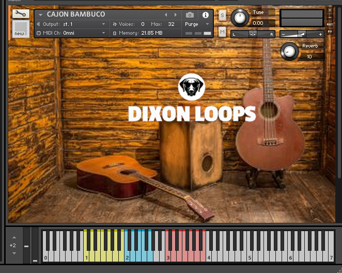Collapse the CAJON BAMBUCO instrument header arrow
342x273 pixels.
pyautogui.click(x=41, y=14)
